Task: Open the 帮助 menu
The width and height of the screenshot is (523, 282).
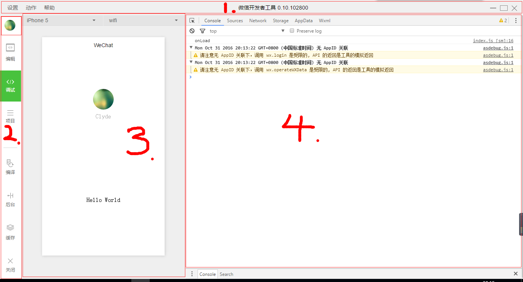Action: point(49,8)
